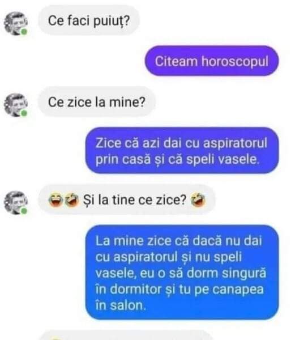Select the "Citeam horoscopul" message bubble

[212, 61]
